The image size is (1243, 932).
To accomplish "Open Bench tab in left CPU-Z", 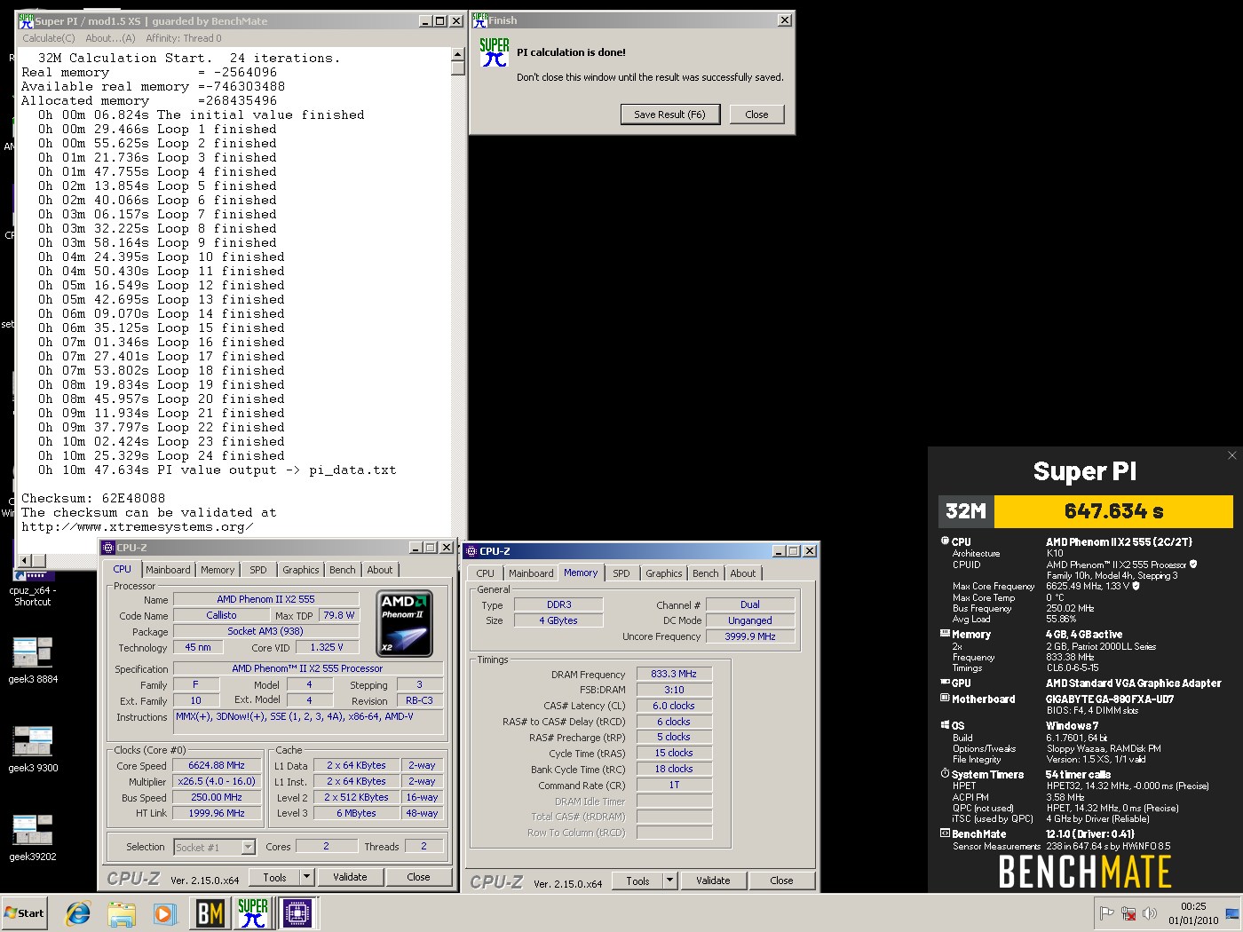I will (x=343, y=570).
